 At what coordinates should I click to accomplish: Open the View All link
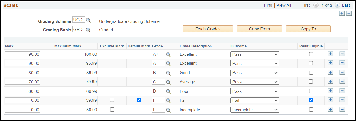tap(283, 5)
